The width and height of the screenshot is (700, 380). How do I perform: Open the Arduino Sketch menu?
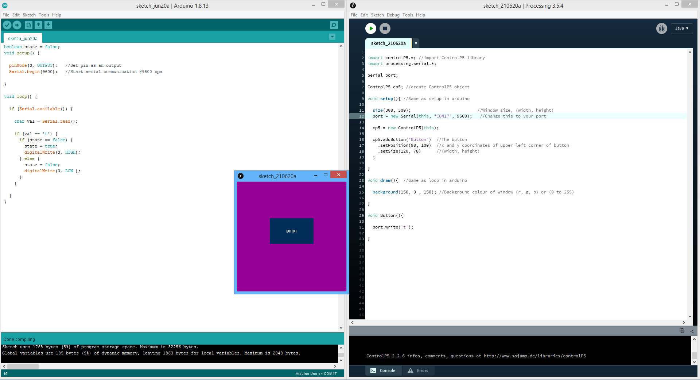click(29, 15)
